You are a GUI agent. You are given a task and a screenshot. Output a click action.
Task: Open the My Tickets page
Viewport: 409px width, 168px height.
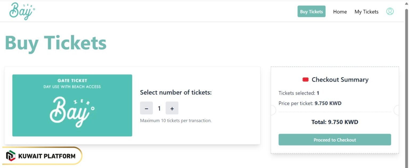(x=366, y=12)
